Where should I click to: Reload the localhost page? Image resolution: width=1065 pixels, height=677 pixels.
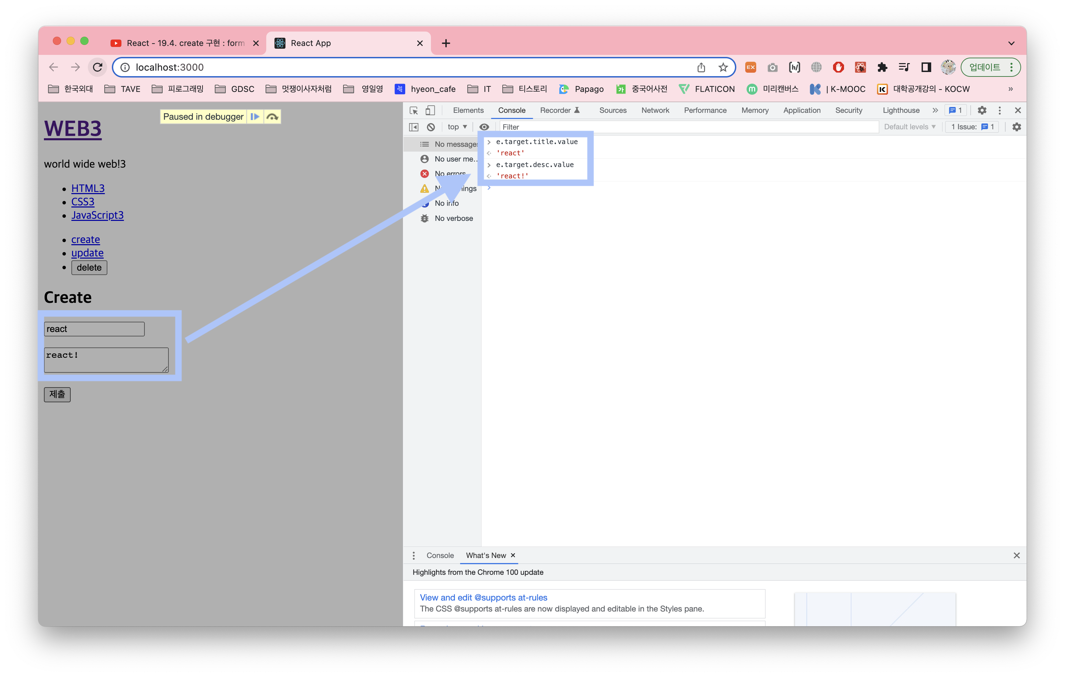coord(98,67)
